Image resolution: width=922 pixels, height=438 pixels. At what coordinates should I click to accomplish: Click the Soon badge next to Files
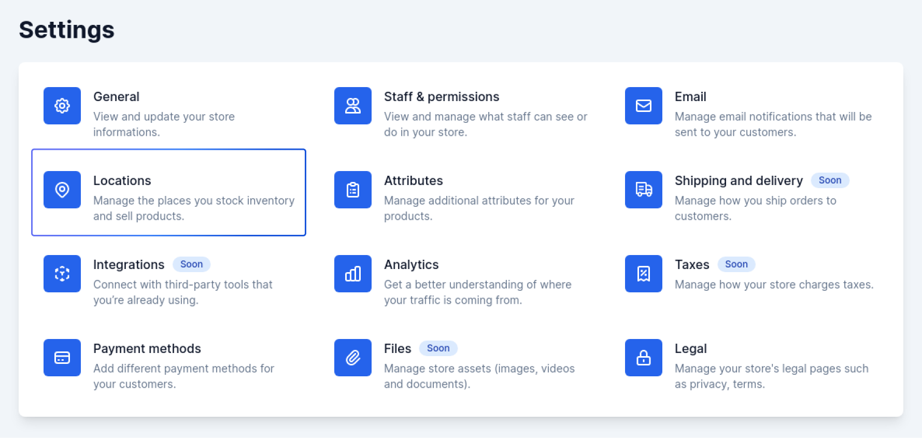pyautogui.click(x=438, y=348)
